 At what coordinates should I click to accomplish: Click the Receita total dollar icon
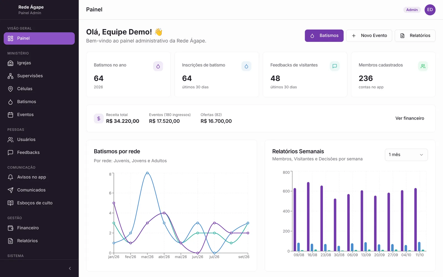coord(99,119)
